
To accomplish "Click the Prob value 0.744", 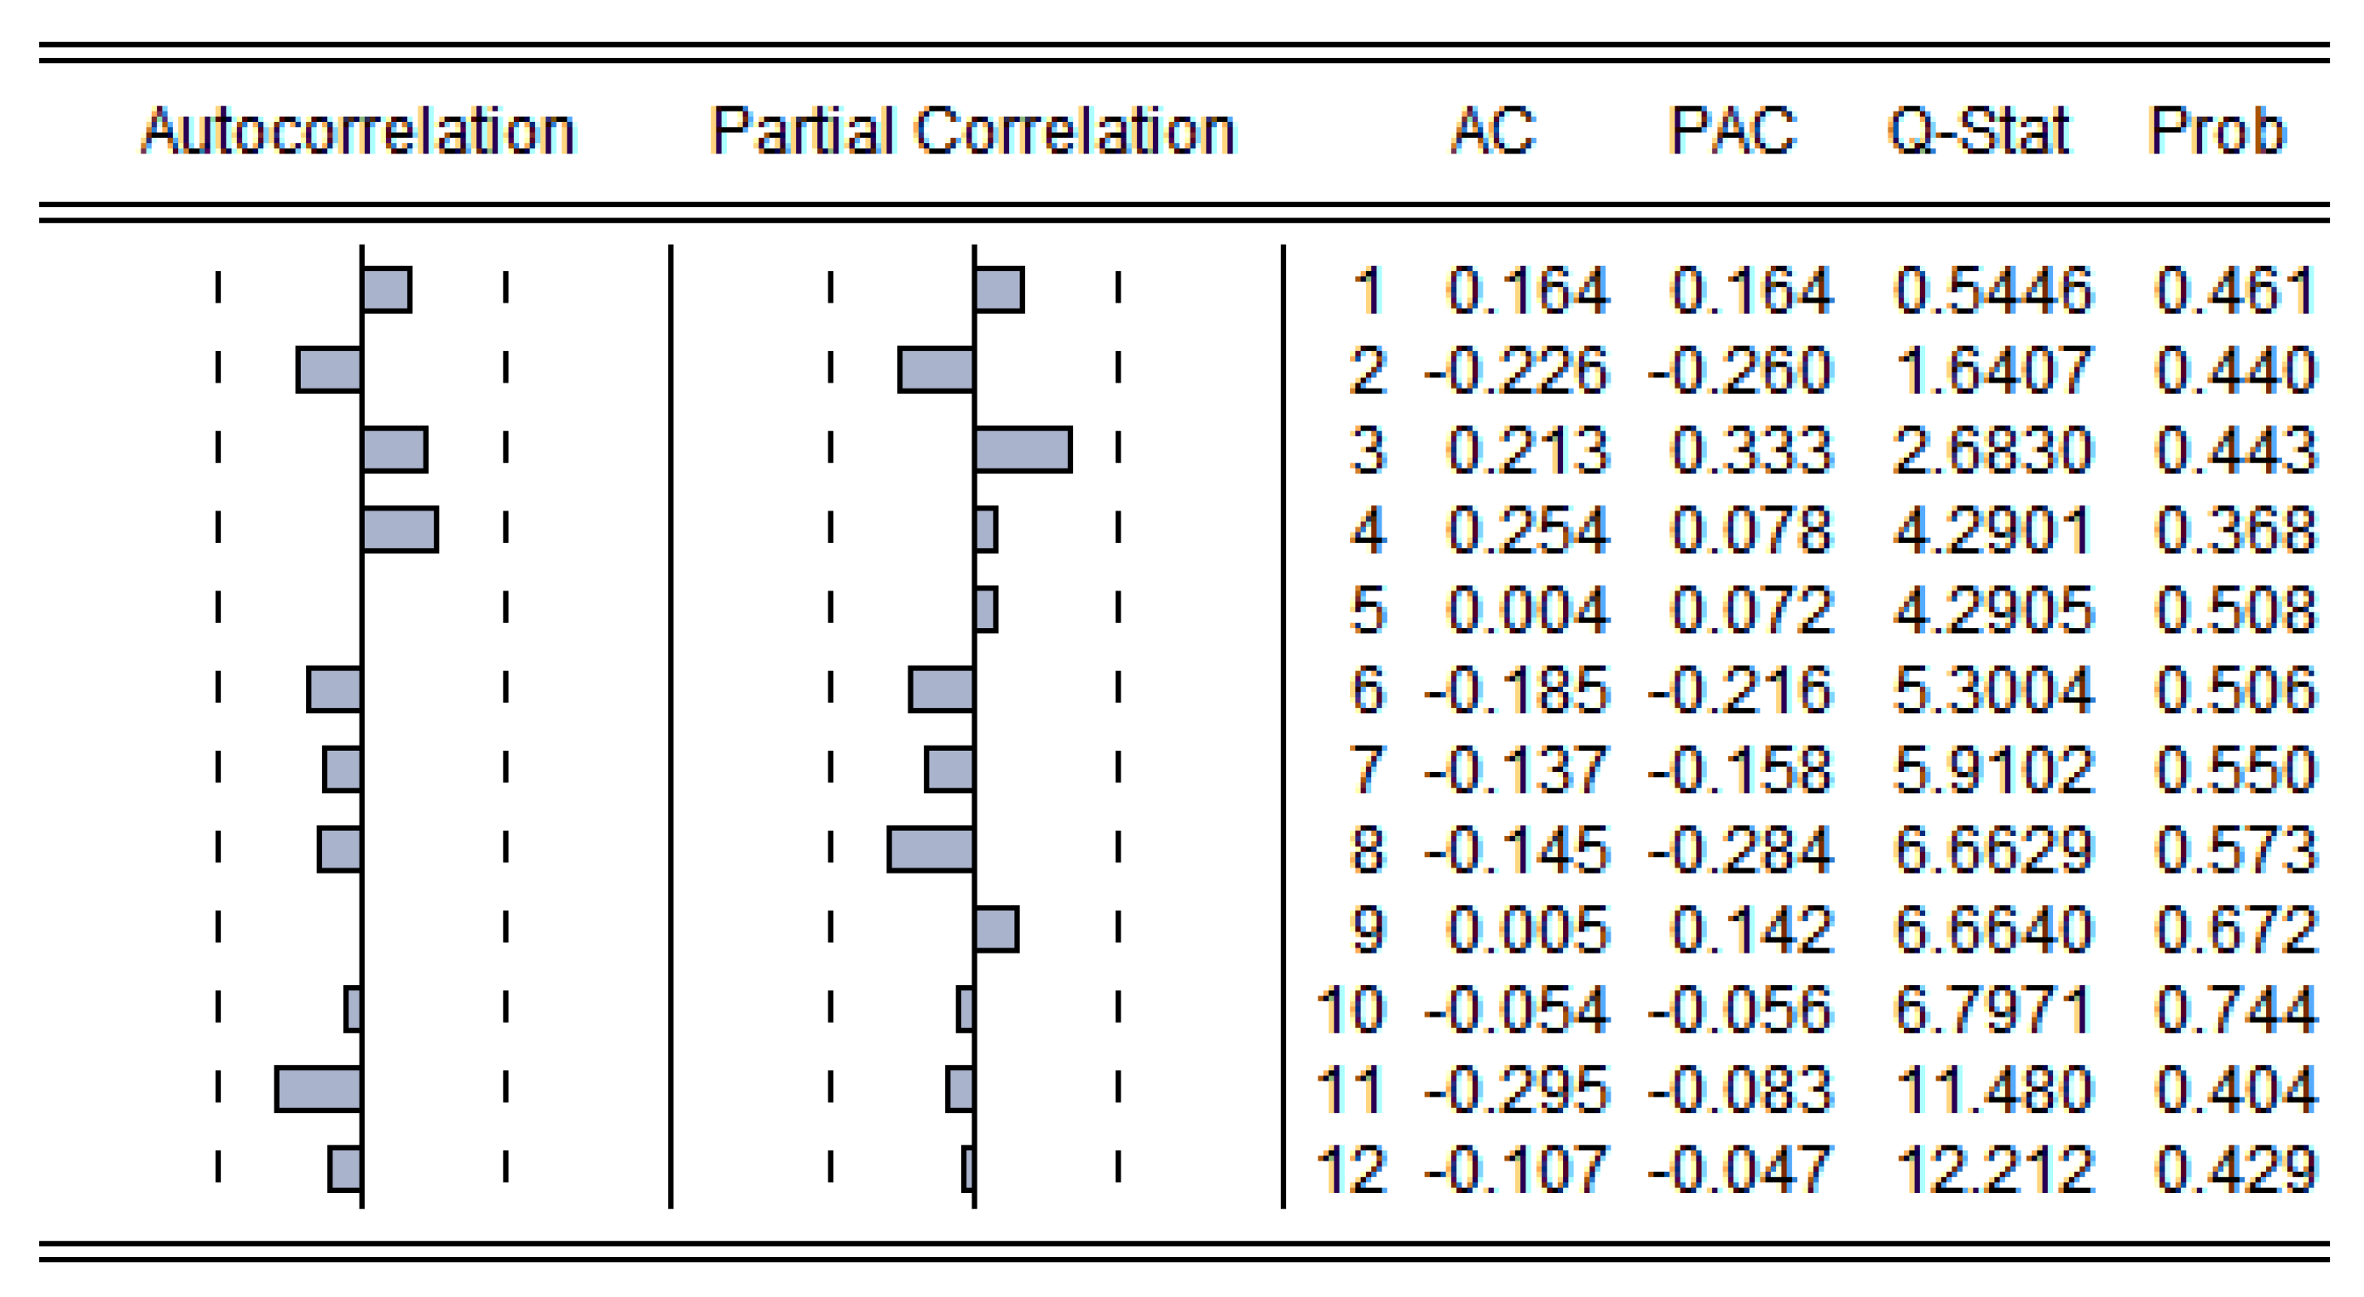I will click(2235, 1010).
